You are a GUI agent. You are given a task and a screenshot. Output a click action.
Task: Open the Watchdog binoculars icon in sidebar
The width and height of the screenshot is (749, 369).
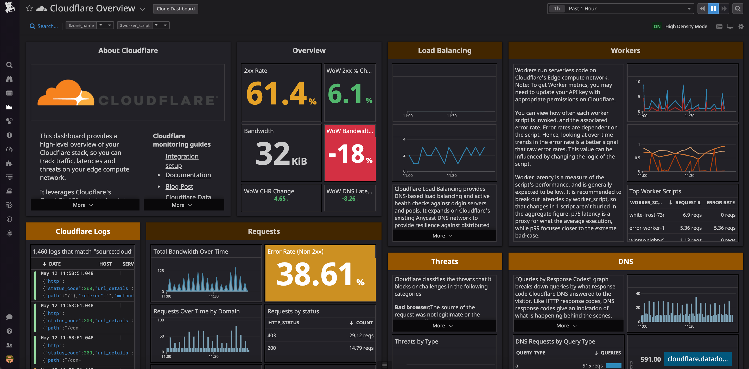click(9, 79)
